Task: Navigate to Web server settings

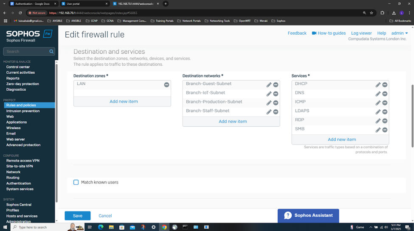Action: 16,139
